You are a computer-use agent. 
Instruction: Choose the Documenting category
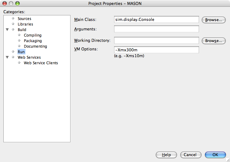tap(35, 46)
